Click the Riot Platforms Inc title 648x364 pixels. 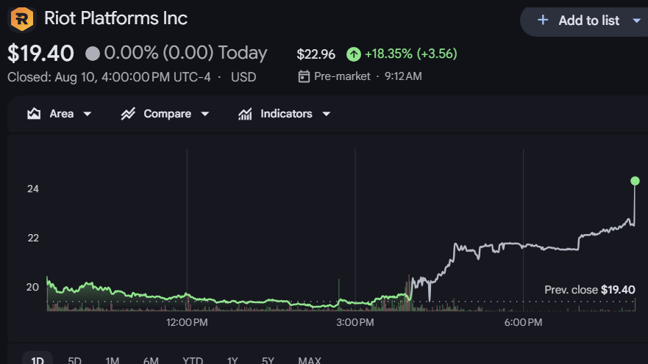coord(115,18)
